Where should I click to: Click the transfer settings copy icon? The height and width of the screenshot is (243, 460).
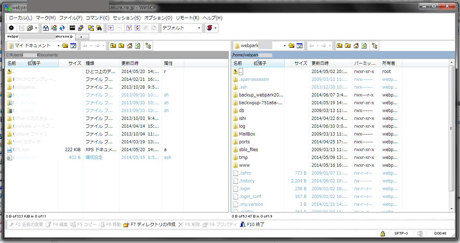pos(30,28)
